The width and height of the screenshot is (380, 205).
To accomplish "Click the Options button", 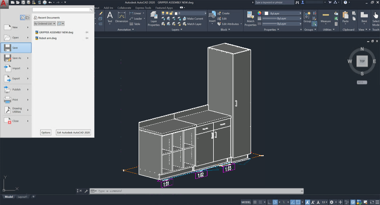I will pyautogui.click(x=46, y=132).
